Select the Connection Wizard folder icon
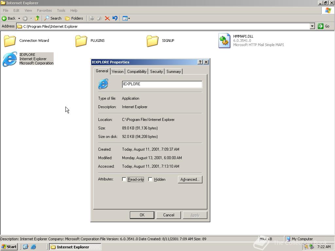Image resolution: width=335 pixels, height=251 pixels. [9, 41]
